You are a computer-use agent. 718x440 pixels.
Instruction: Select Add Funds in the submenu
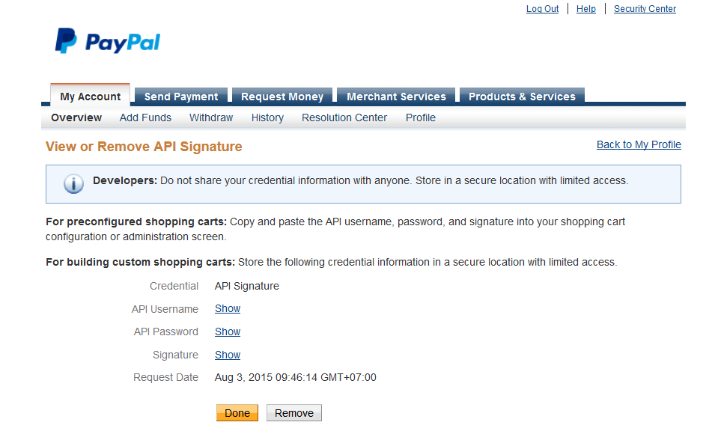coord(145,117)
